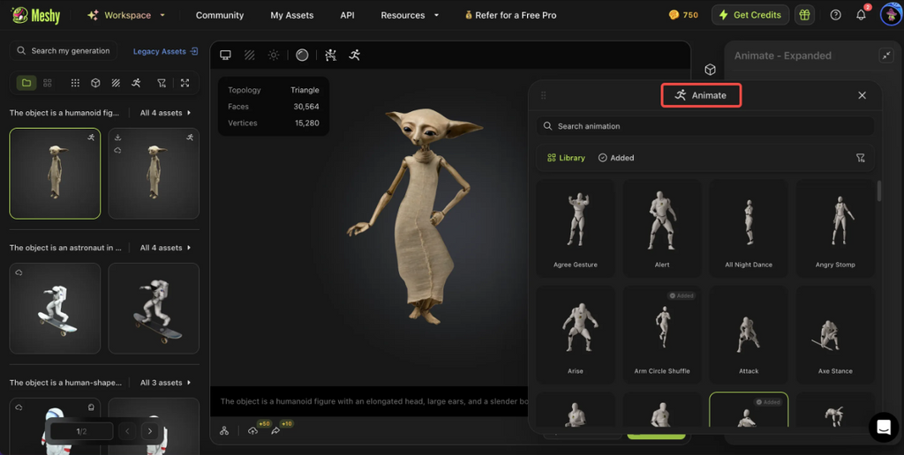
Task: Open the asset funnel filter options
Action: pyautogui.click(x=162, y=83)
